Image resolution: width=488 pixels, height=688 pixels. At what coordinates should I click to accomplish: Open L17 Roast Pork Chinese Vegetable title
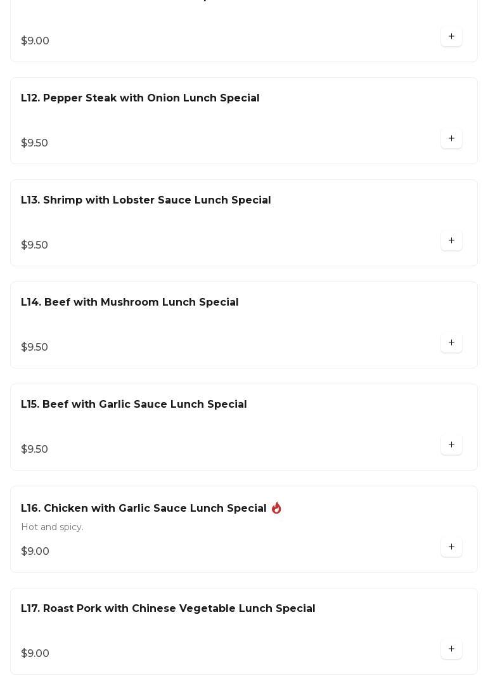[168, 608]
